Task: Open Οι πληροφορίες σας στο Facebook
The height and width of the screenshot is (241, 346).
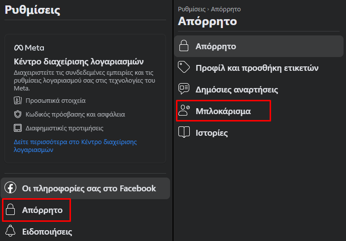Action: pos(85,188)
